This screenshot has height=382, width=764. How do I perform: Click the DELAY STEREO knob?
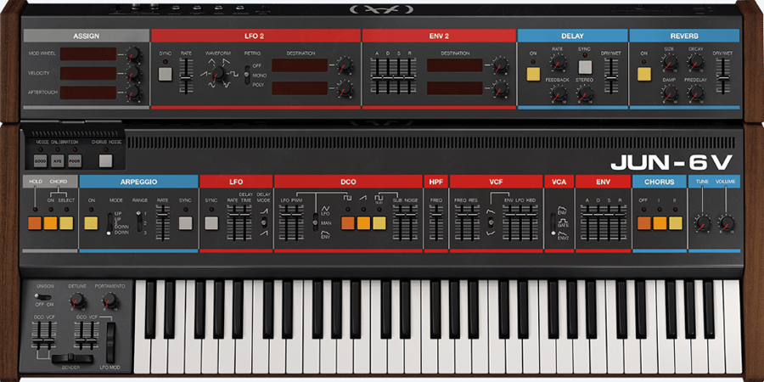585,93
